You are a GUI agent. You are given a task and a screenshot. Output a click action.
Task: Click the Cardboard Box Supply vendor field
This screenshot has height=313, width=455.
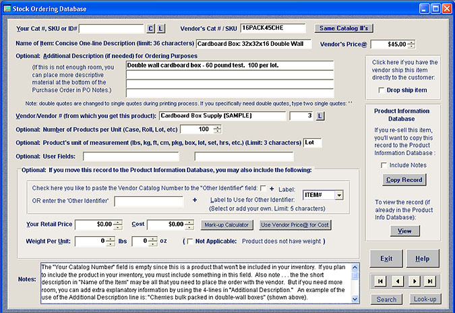222,116
